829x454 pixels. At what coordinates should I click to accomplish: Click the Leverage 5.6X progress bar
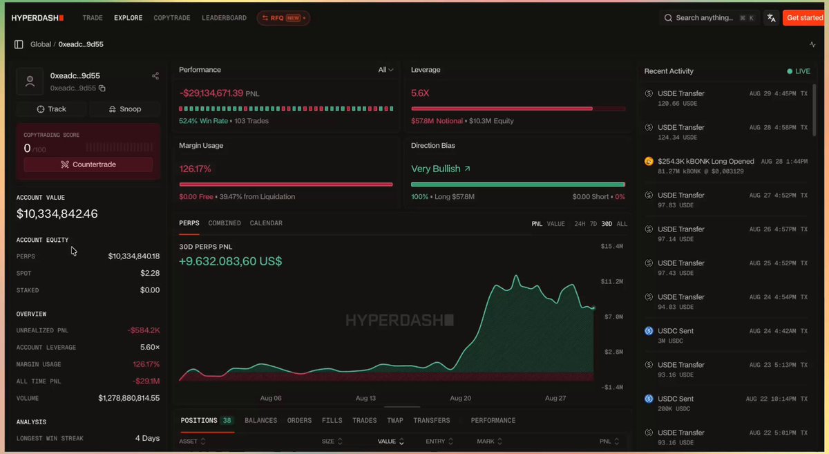pos(518,108)
